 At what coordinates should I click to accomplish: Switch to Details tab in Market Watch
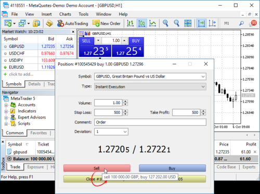coord(34,84)
